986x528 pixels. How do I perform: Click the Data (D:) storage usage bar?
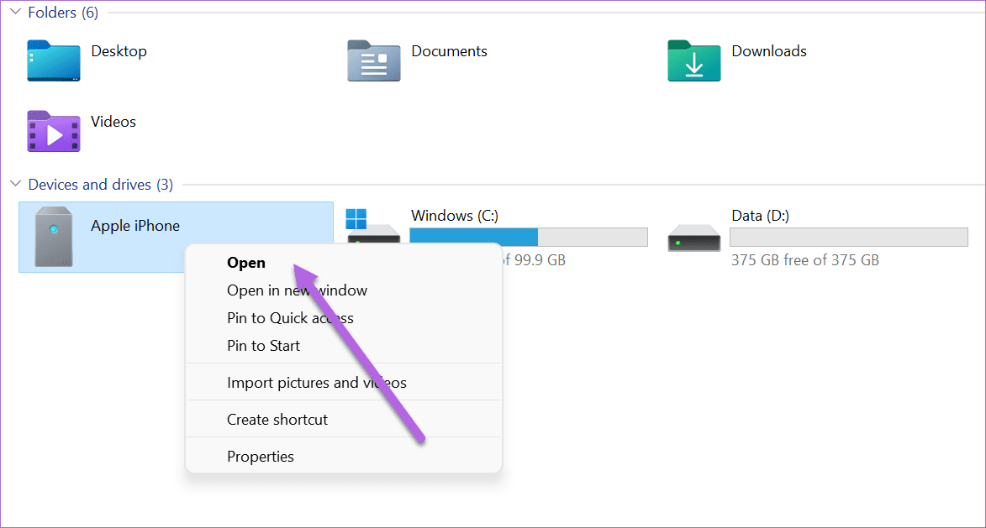(849, 237)
